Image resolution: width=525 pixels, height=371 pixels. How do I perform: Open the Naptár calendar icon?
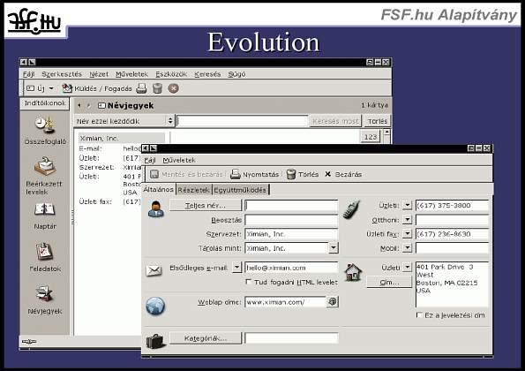click(44, 209)
